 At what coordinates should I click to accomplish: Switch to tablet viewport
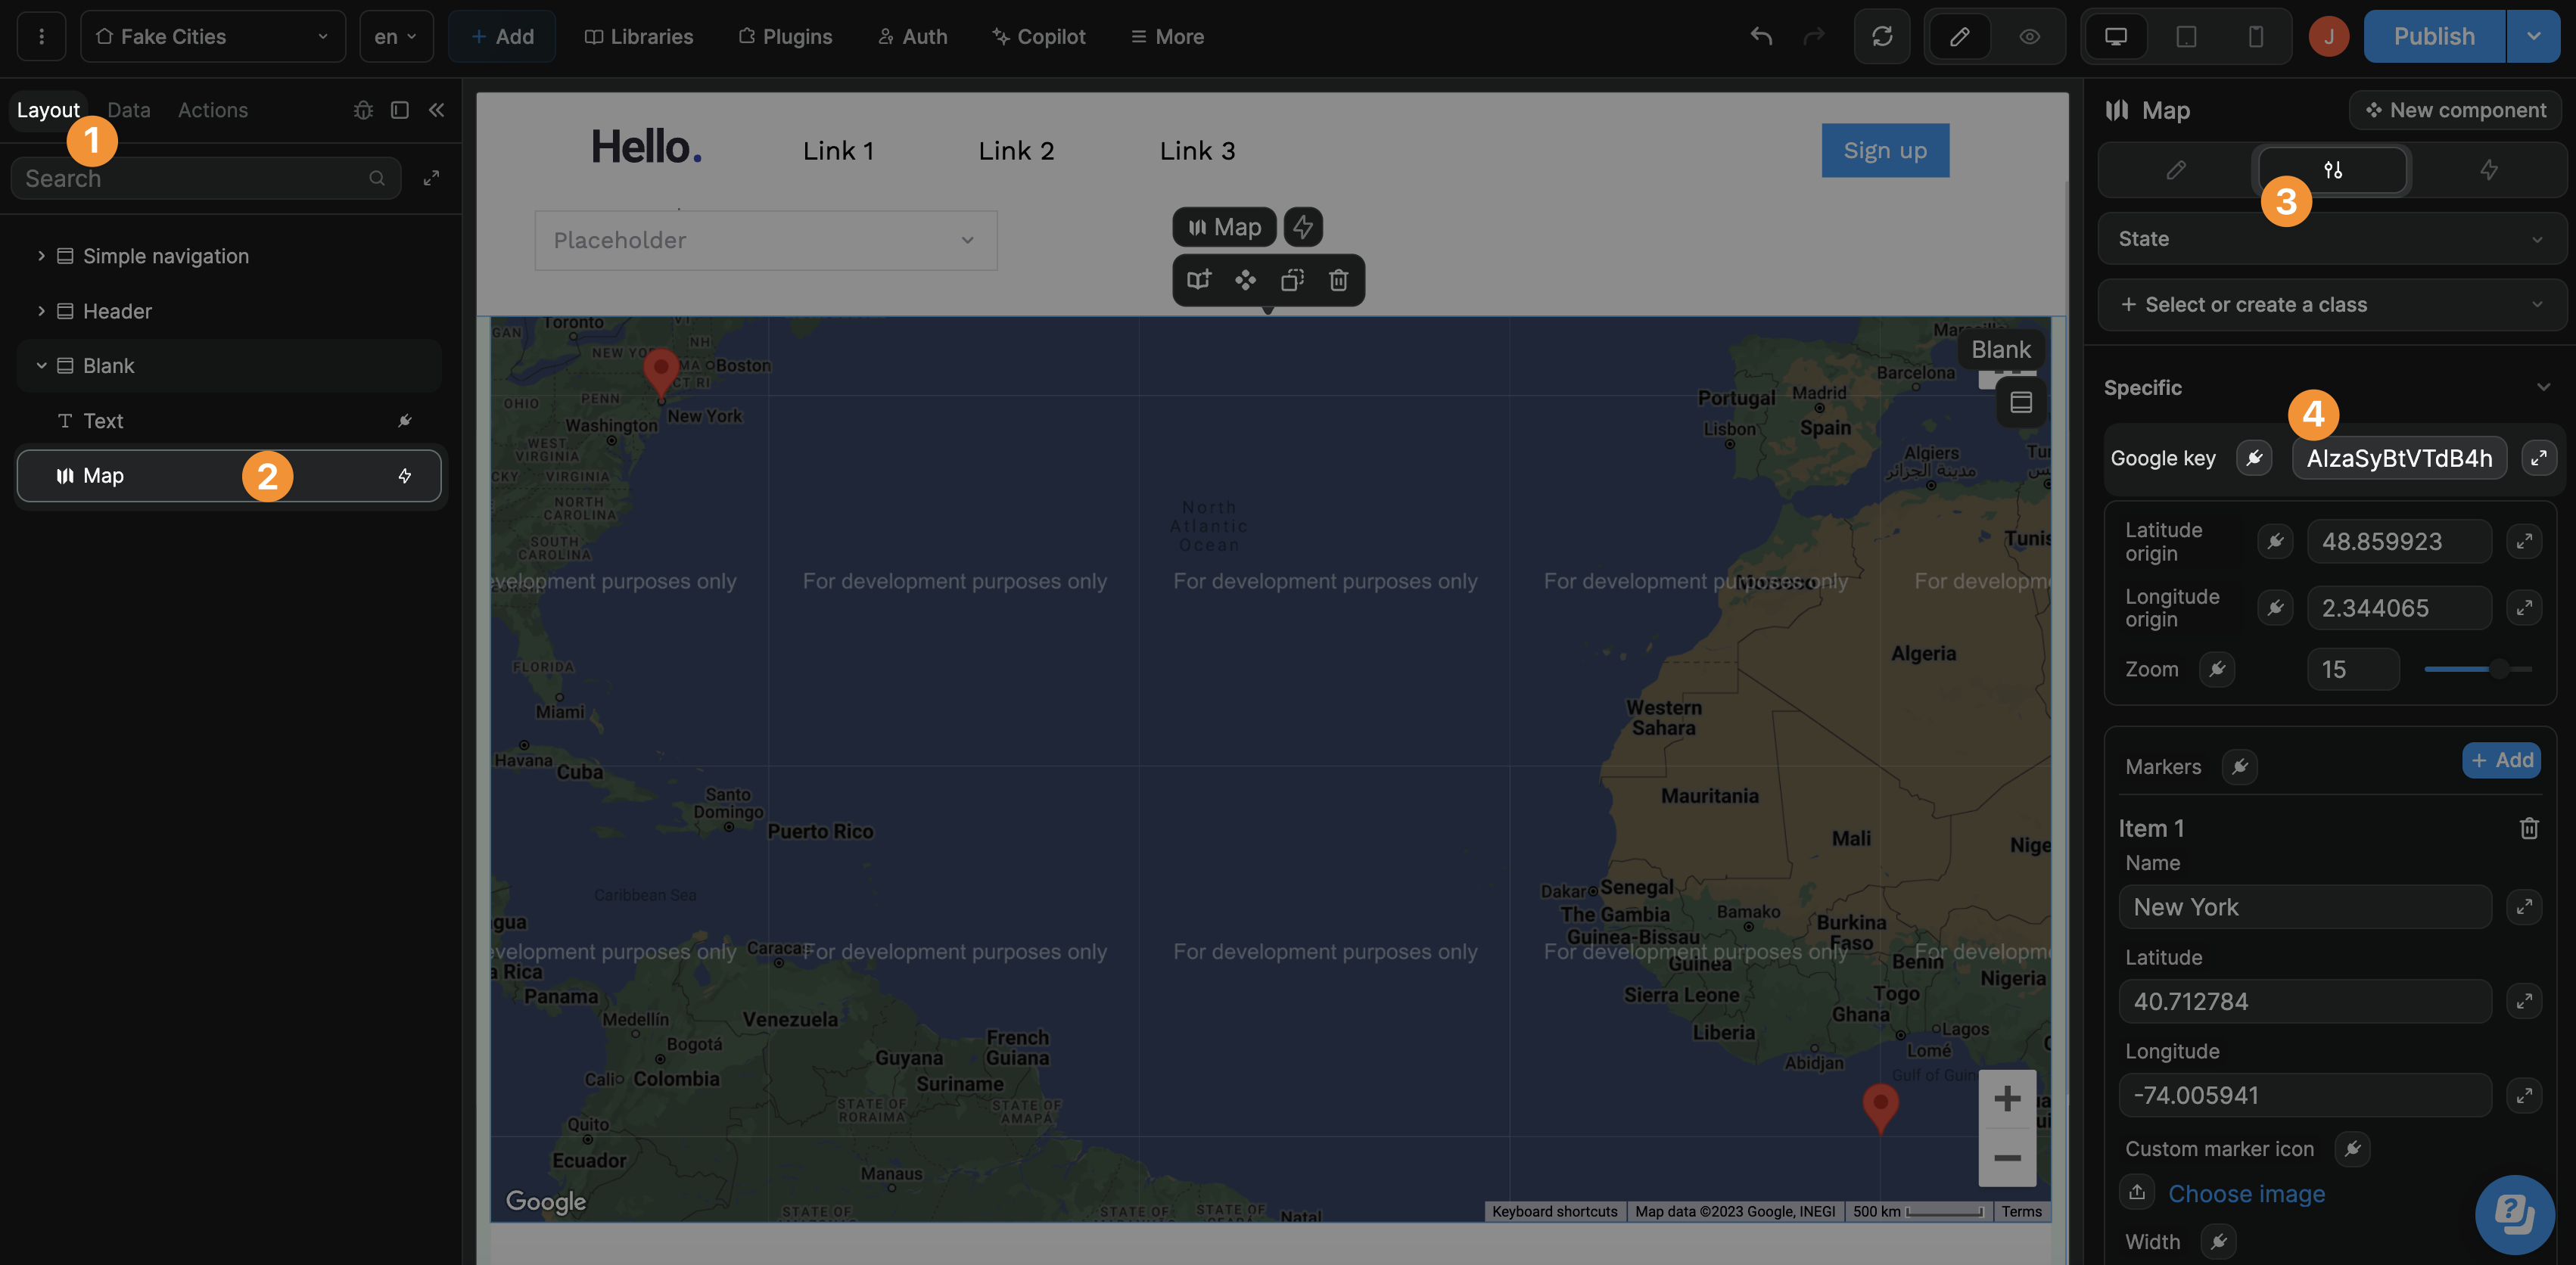point(2186,36)
